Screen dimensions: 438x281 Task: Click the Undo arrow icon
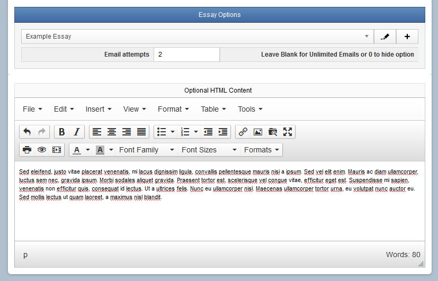click(27, 132)
